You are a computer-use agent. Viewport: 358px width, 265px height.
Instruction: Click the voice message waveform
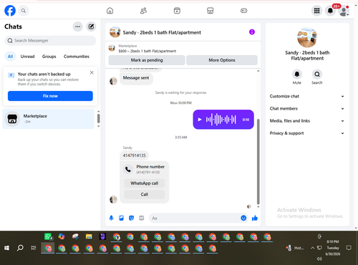click(221, 119)
